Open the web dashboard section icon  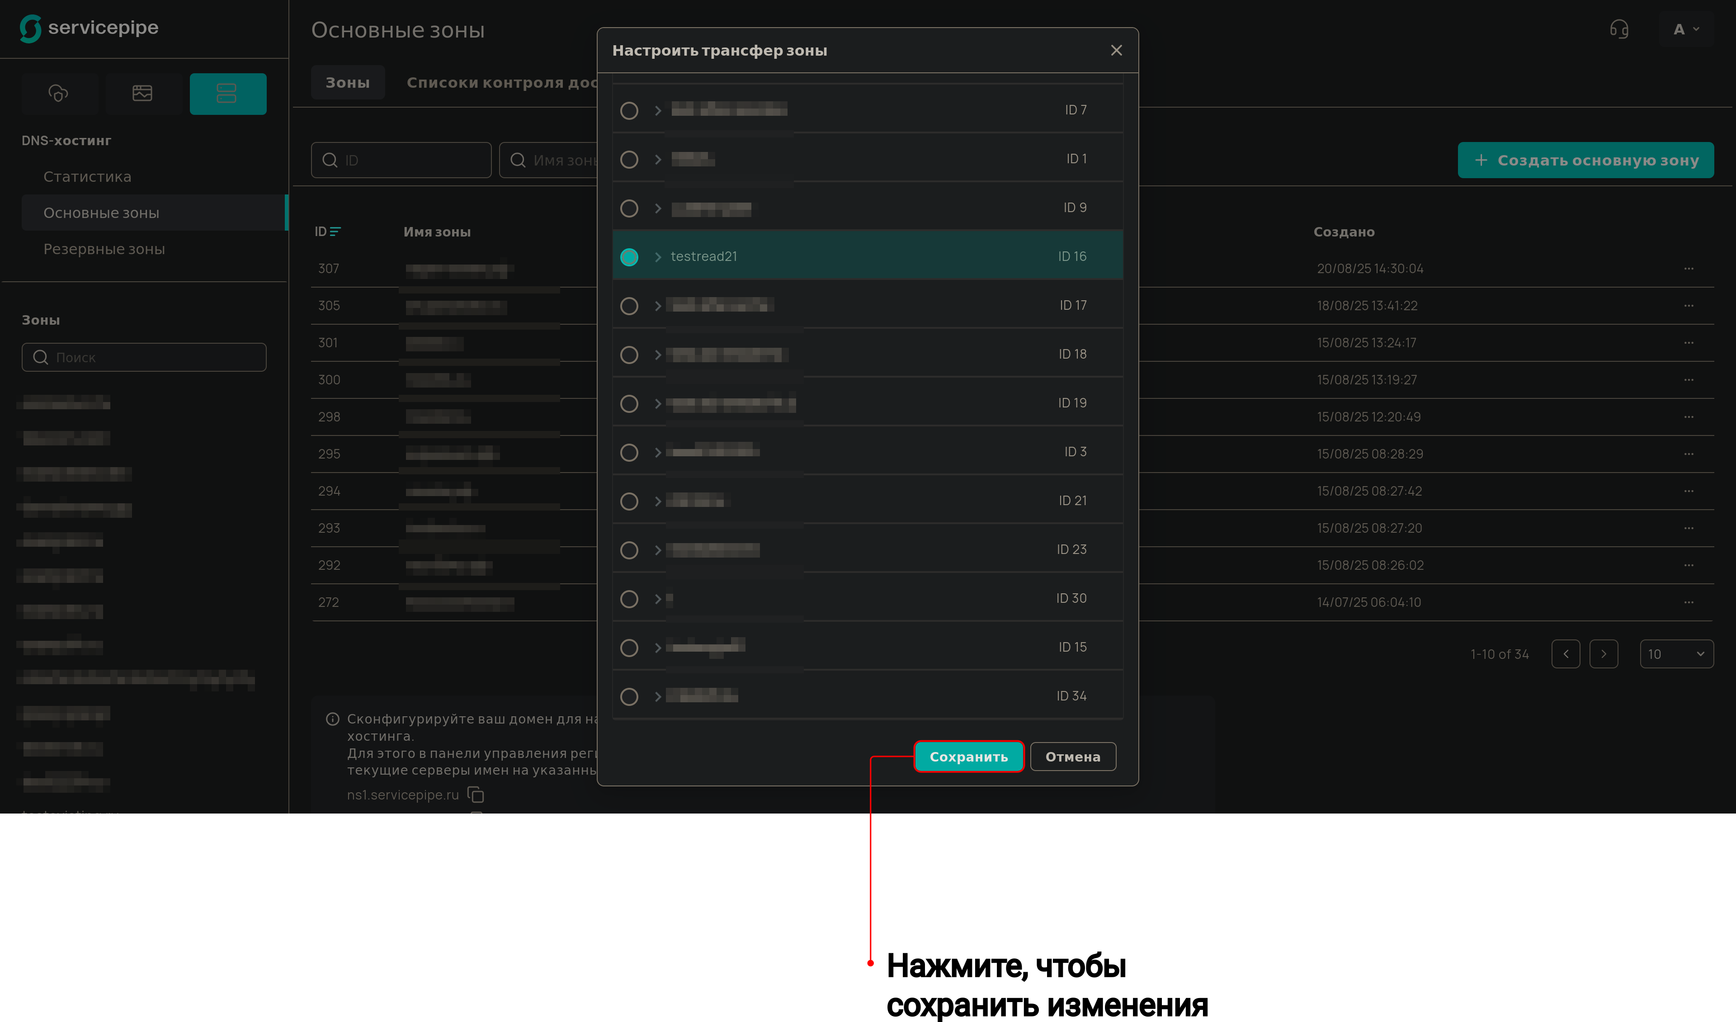[x=142, y=93]
